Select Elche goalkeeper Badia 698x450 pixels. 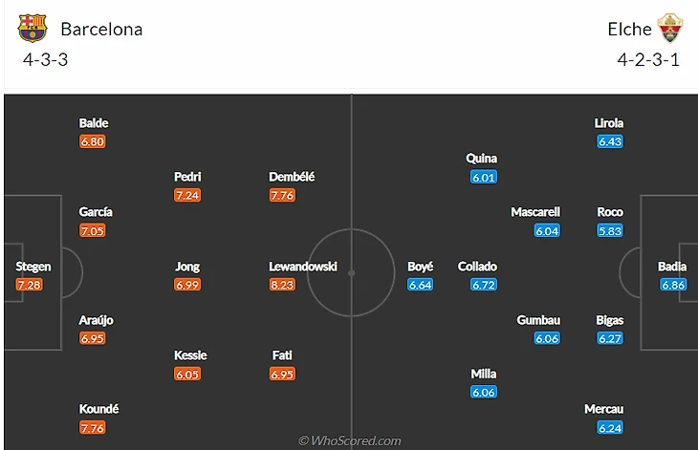(x=672, y=267)
